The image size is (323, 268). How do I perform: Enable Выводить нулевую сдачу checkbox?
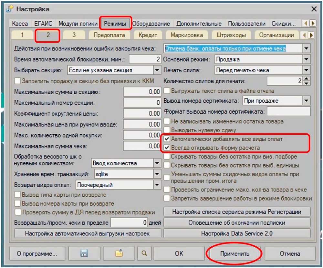(x=167, y=130)
